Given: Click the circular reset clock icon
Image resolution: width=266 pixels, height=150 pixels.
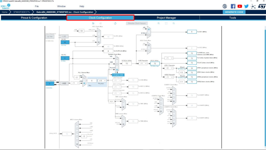Looking at the screenshot, I should pyautogui.click(x=115, y=23).
